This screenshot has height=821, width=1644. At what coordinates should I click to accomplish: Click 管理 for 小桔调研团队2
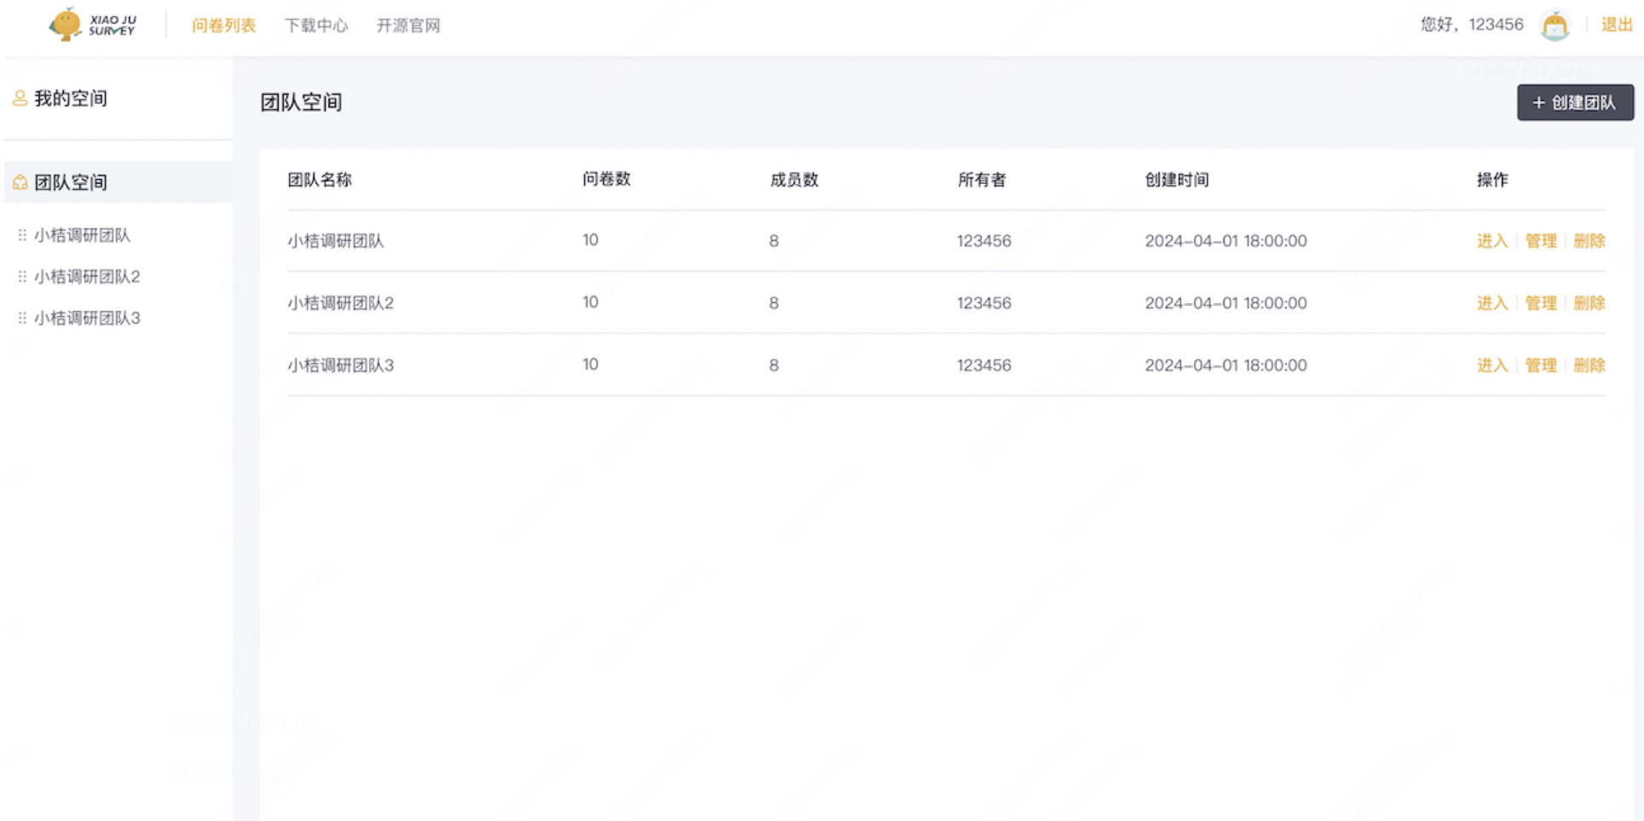(1541, 302)
